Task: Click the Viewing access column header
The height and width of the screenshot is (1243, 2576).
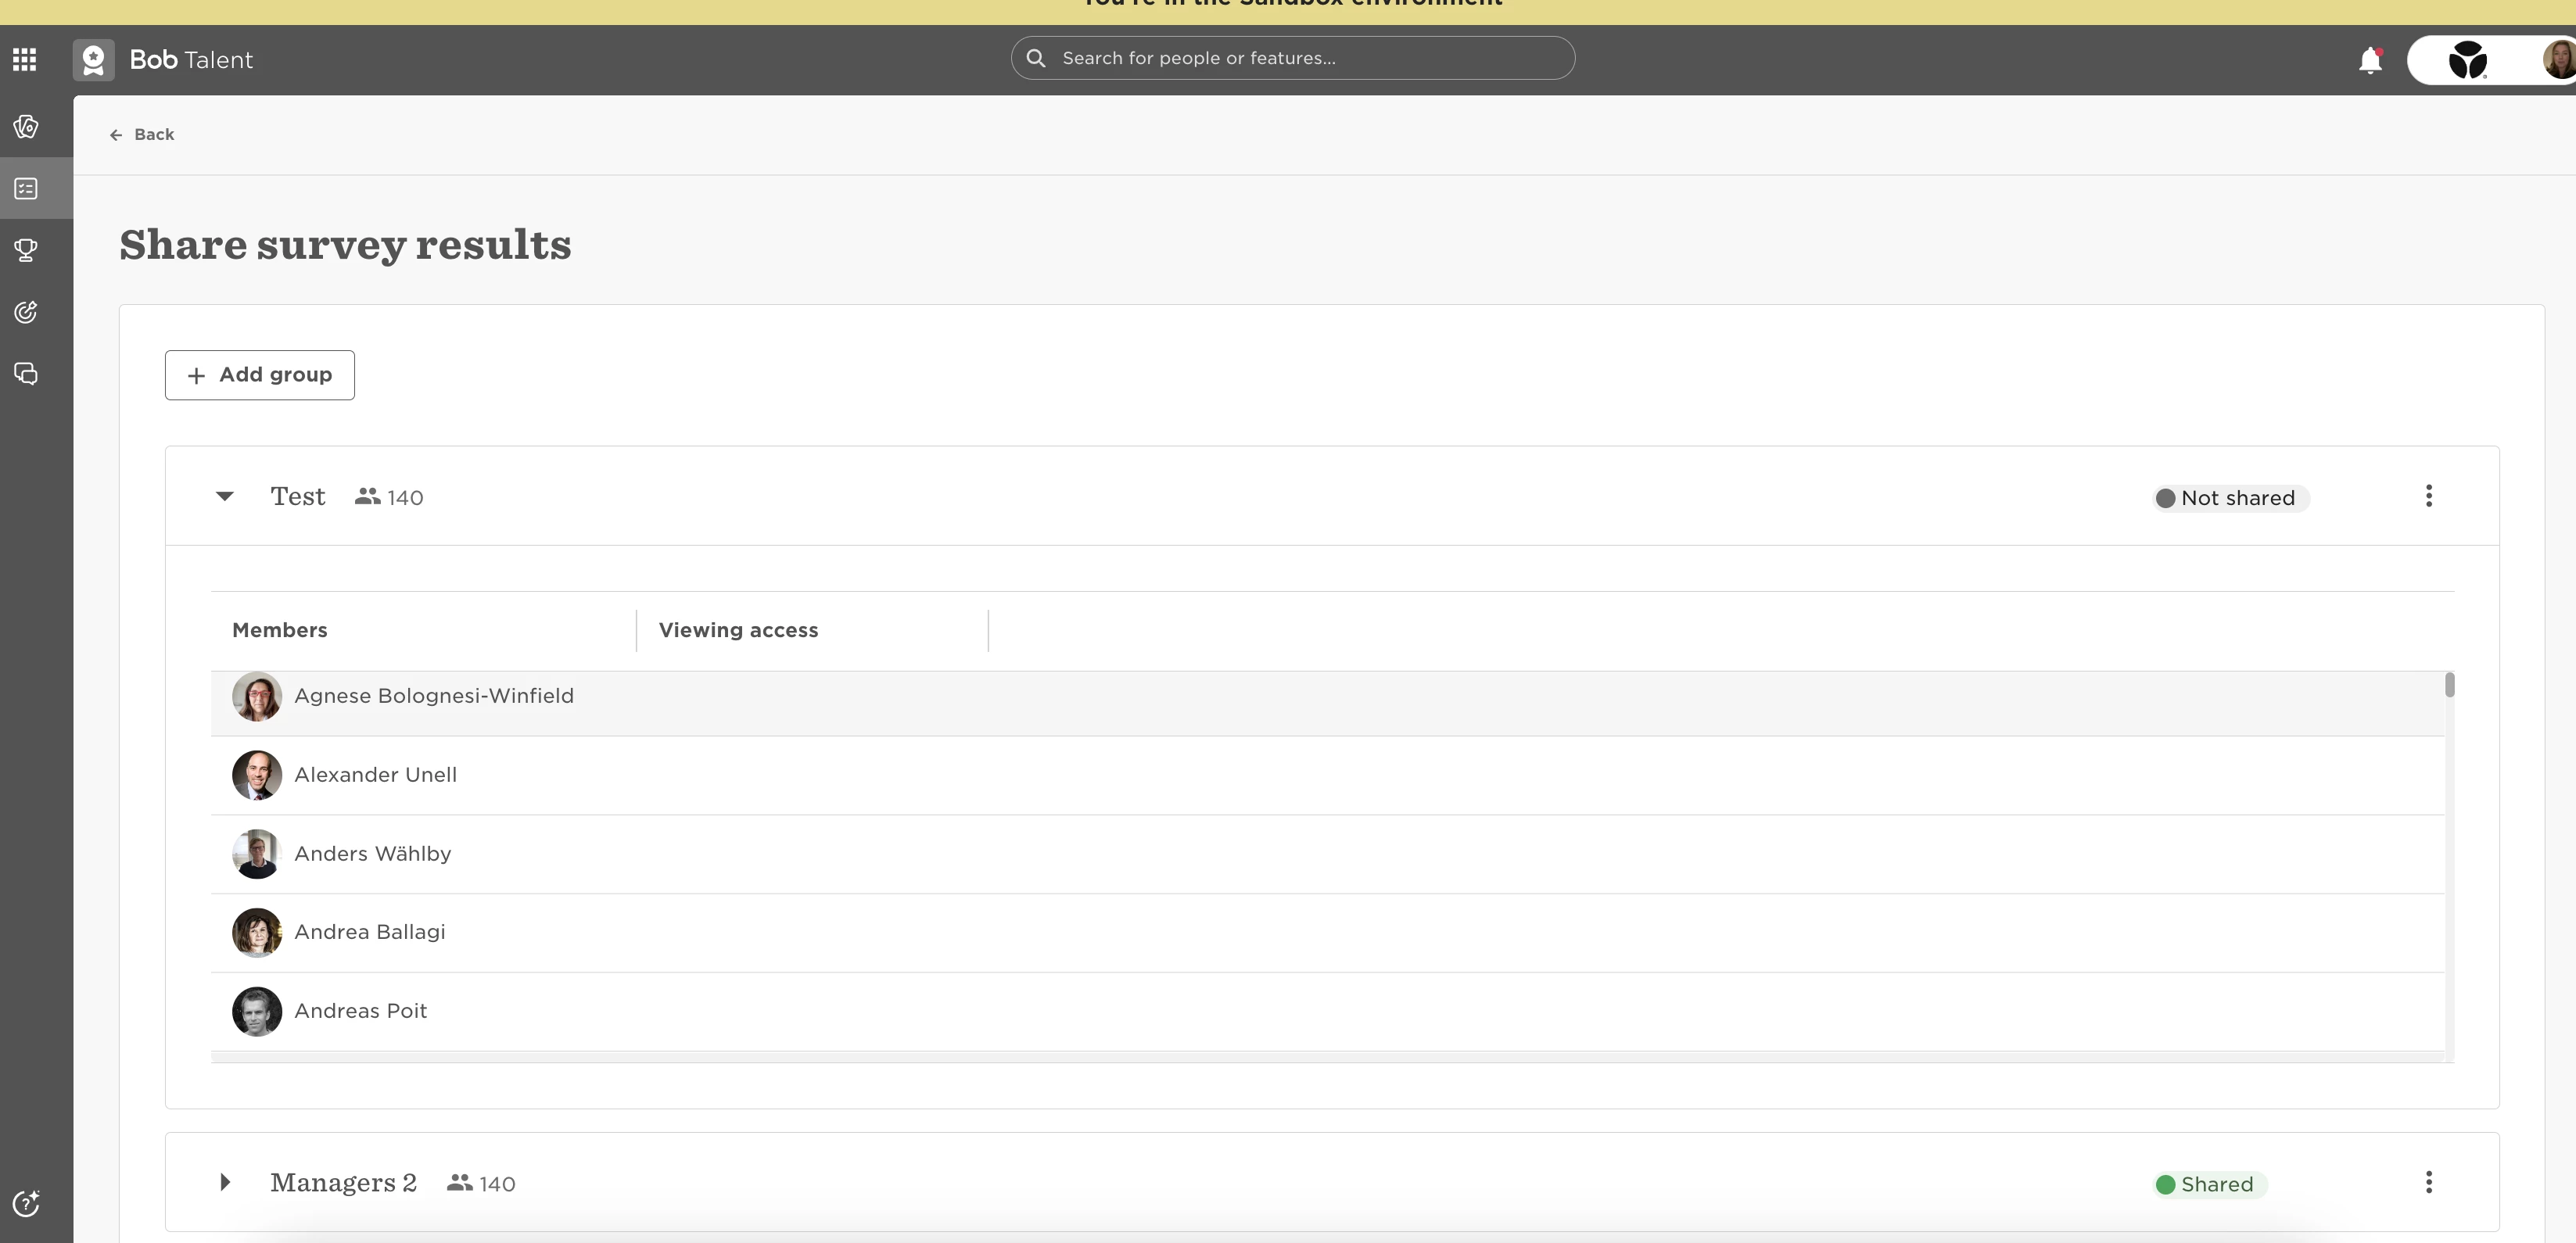Action: tap(739, 630)
